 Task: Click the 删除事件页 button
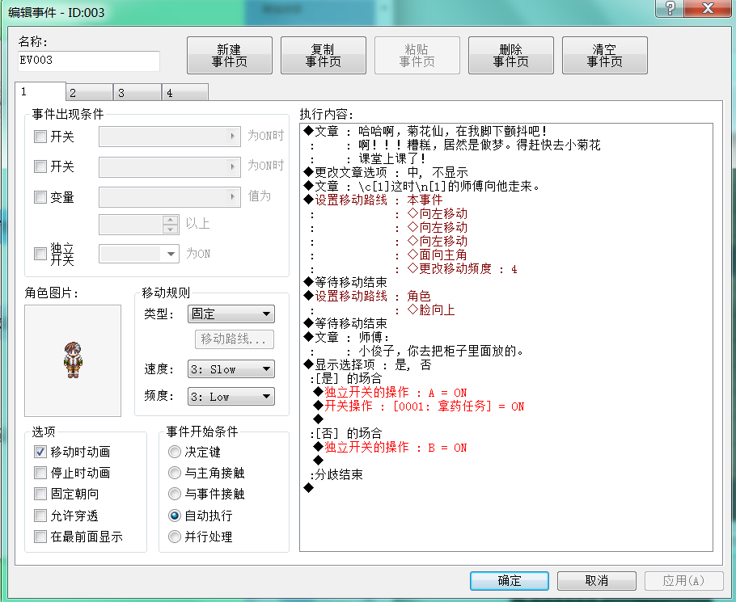coord(511,55)
